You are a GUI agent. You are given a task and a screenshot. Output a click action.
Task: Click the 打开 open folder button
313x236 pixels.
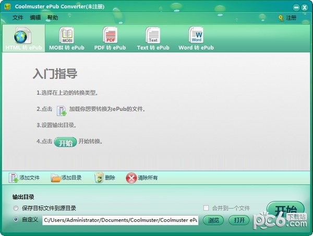coord(239,220)
